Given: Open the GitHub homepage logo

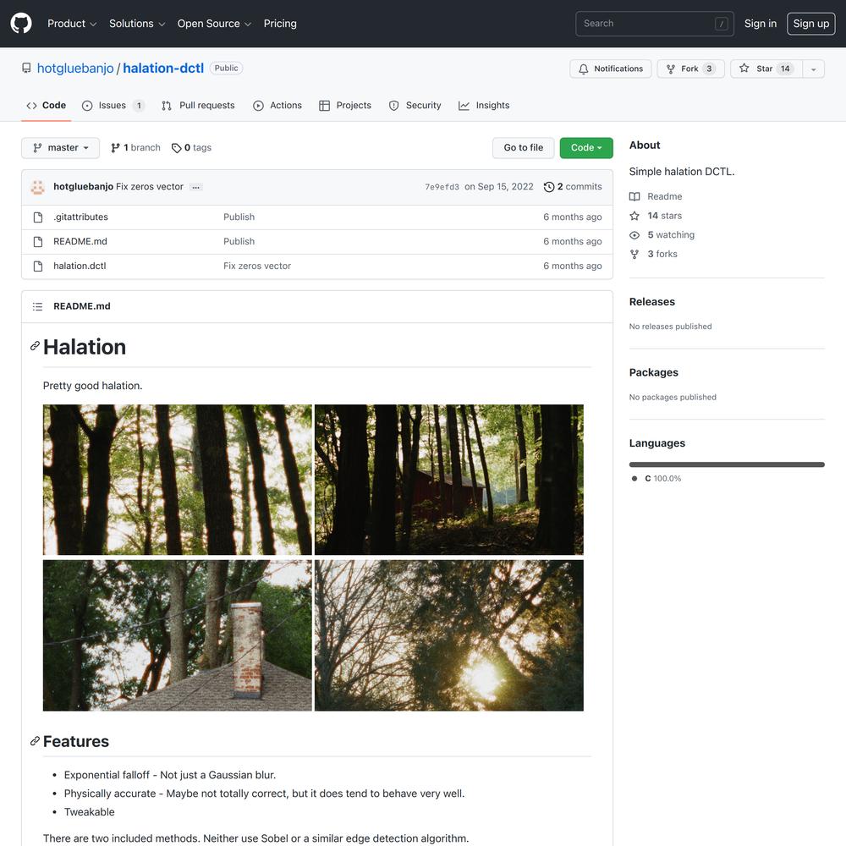Looking at the screenshot, I should 21,24.
